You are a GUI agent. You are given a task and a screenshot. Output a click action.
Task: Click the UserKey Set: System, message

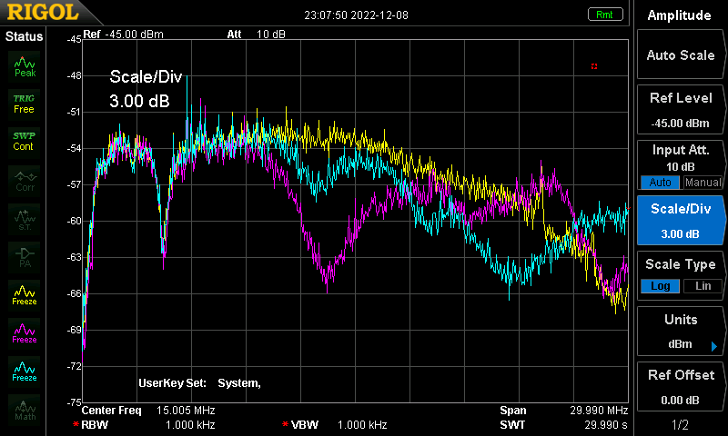pos(199,383)
